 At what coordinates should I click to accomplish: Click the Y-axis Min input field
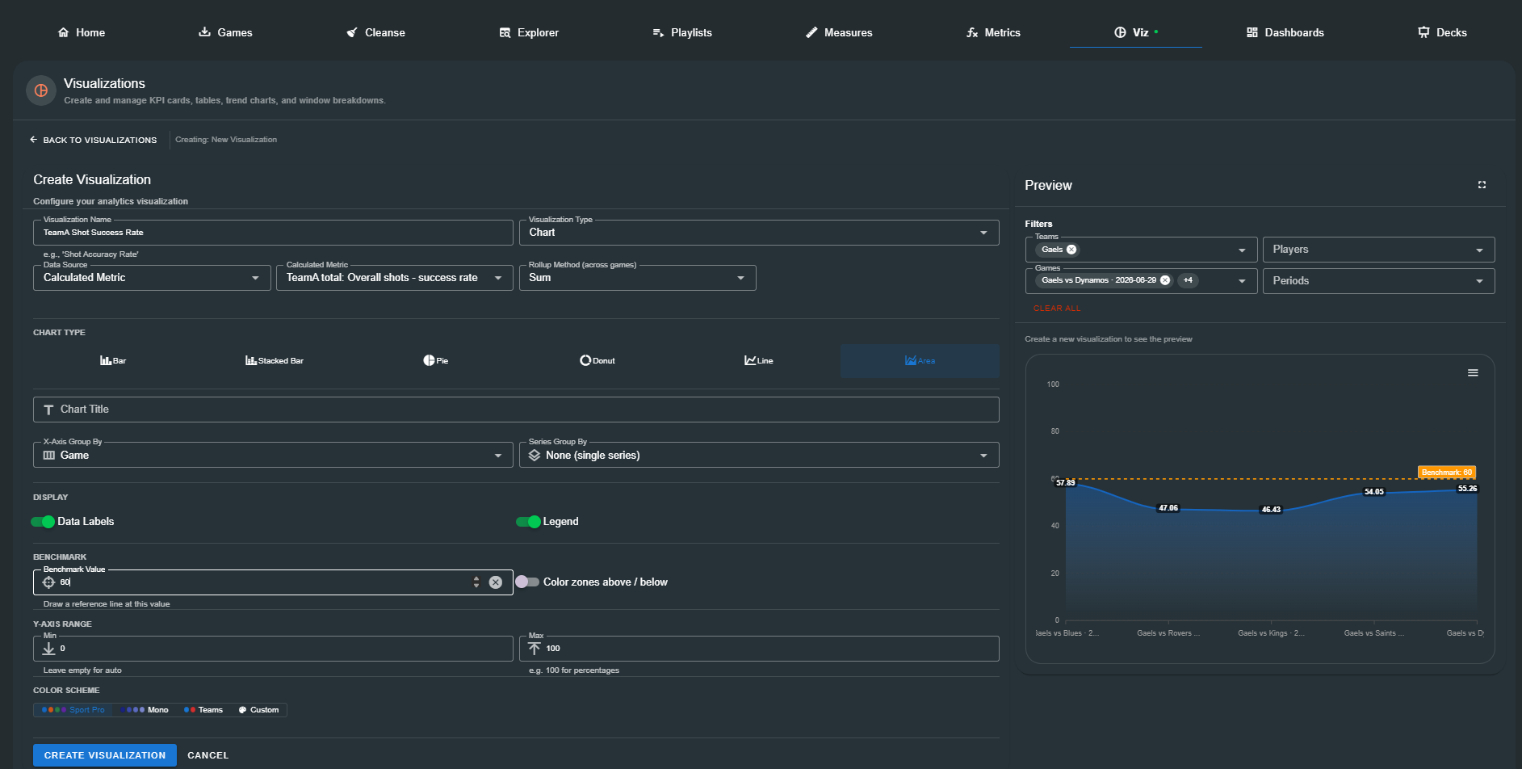click(273, 649)
